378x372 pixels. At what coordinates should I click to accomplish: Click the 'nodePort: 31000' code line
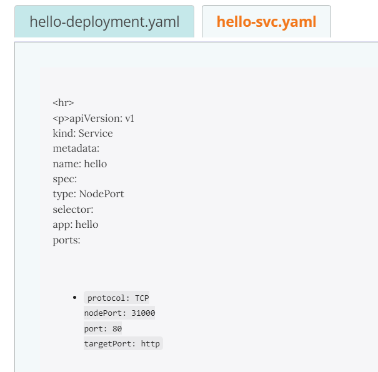tap(119, 313)
